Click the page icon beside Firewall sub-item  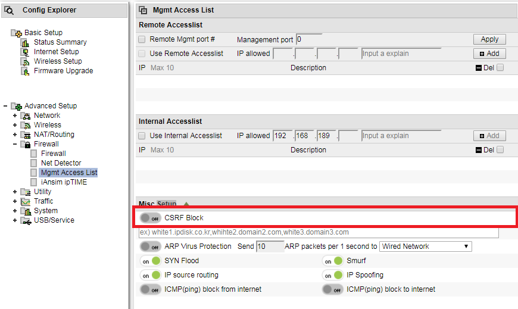33,154
